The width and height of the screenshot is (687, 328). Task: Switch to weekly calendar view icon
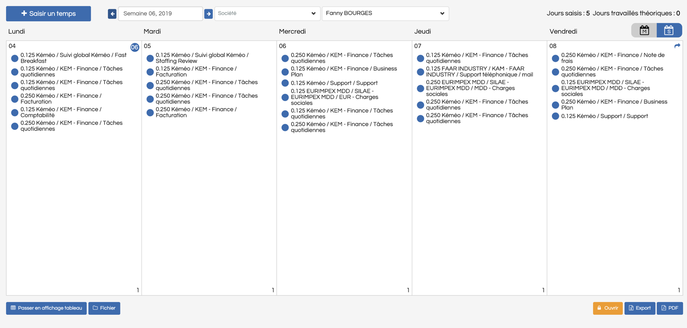point(669,31)
